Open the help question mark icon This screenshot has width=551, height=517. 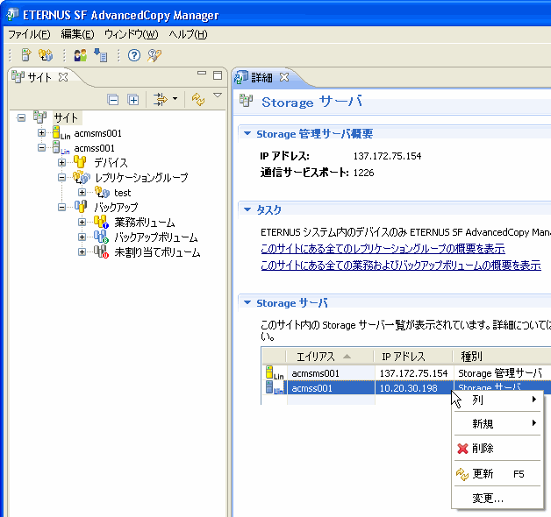[x=134, y=55]
